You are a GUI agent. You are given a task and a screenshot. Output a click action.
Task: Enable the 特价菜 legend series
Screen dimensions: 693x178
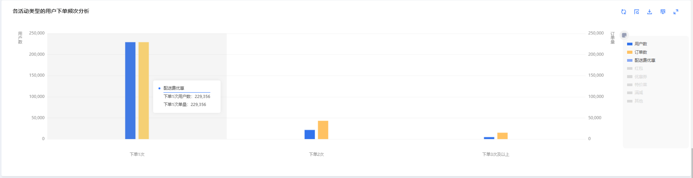click(x=640, y=85)
